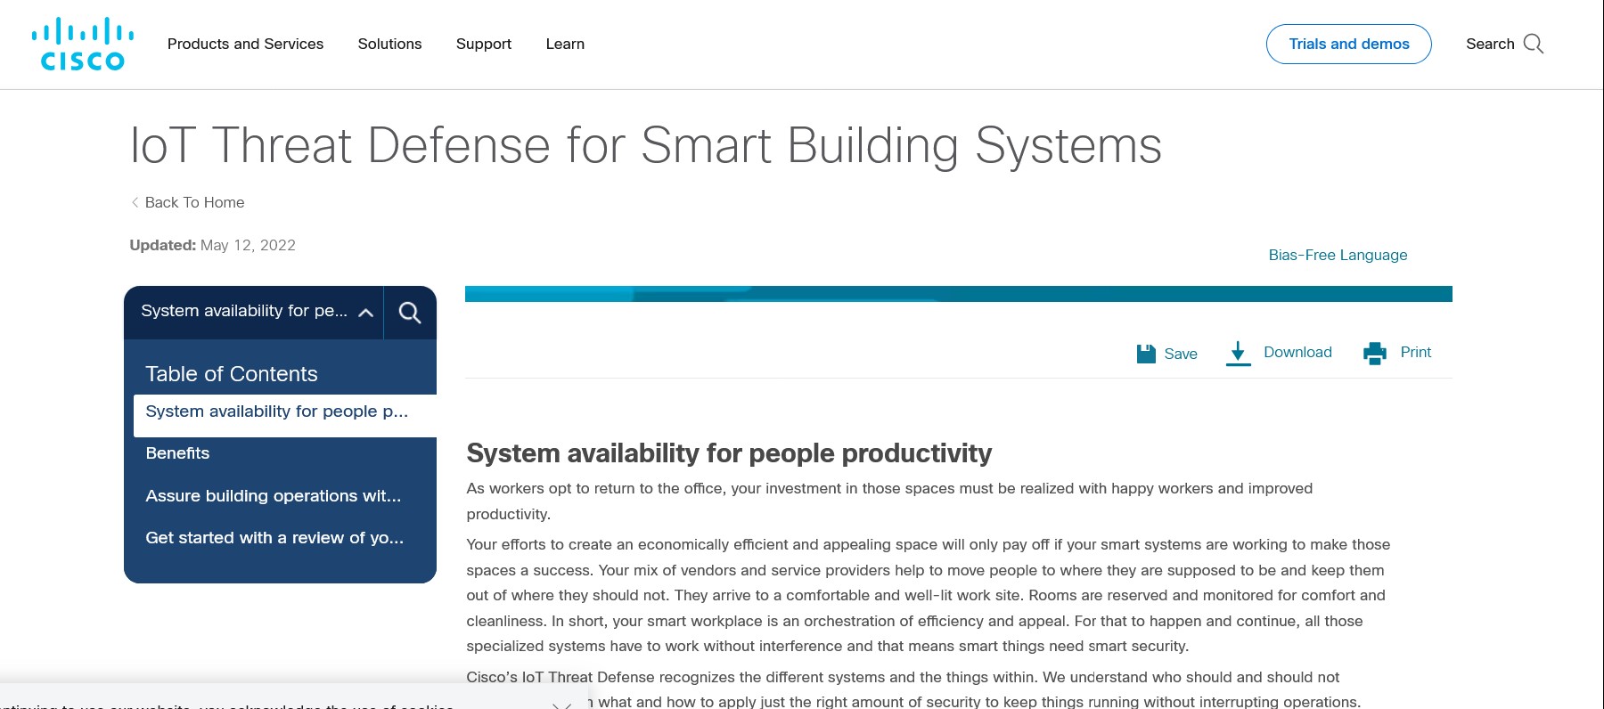The width and height of the screenshot is (1604, 709).
Task: Click the Save link
Action: [x=1181, y=354]
